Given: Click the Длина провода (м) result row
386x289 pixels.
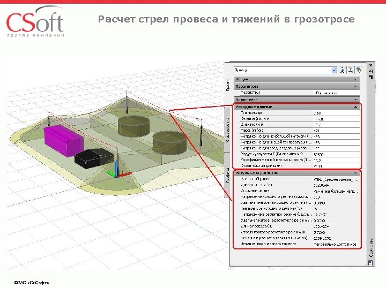Looking at the screenshot, I should [x=299, y=226].
